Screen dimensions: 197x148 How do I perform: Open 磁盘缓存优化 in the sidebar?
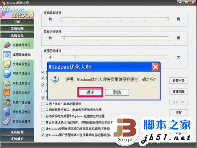point(17,45)
